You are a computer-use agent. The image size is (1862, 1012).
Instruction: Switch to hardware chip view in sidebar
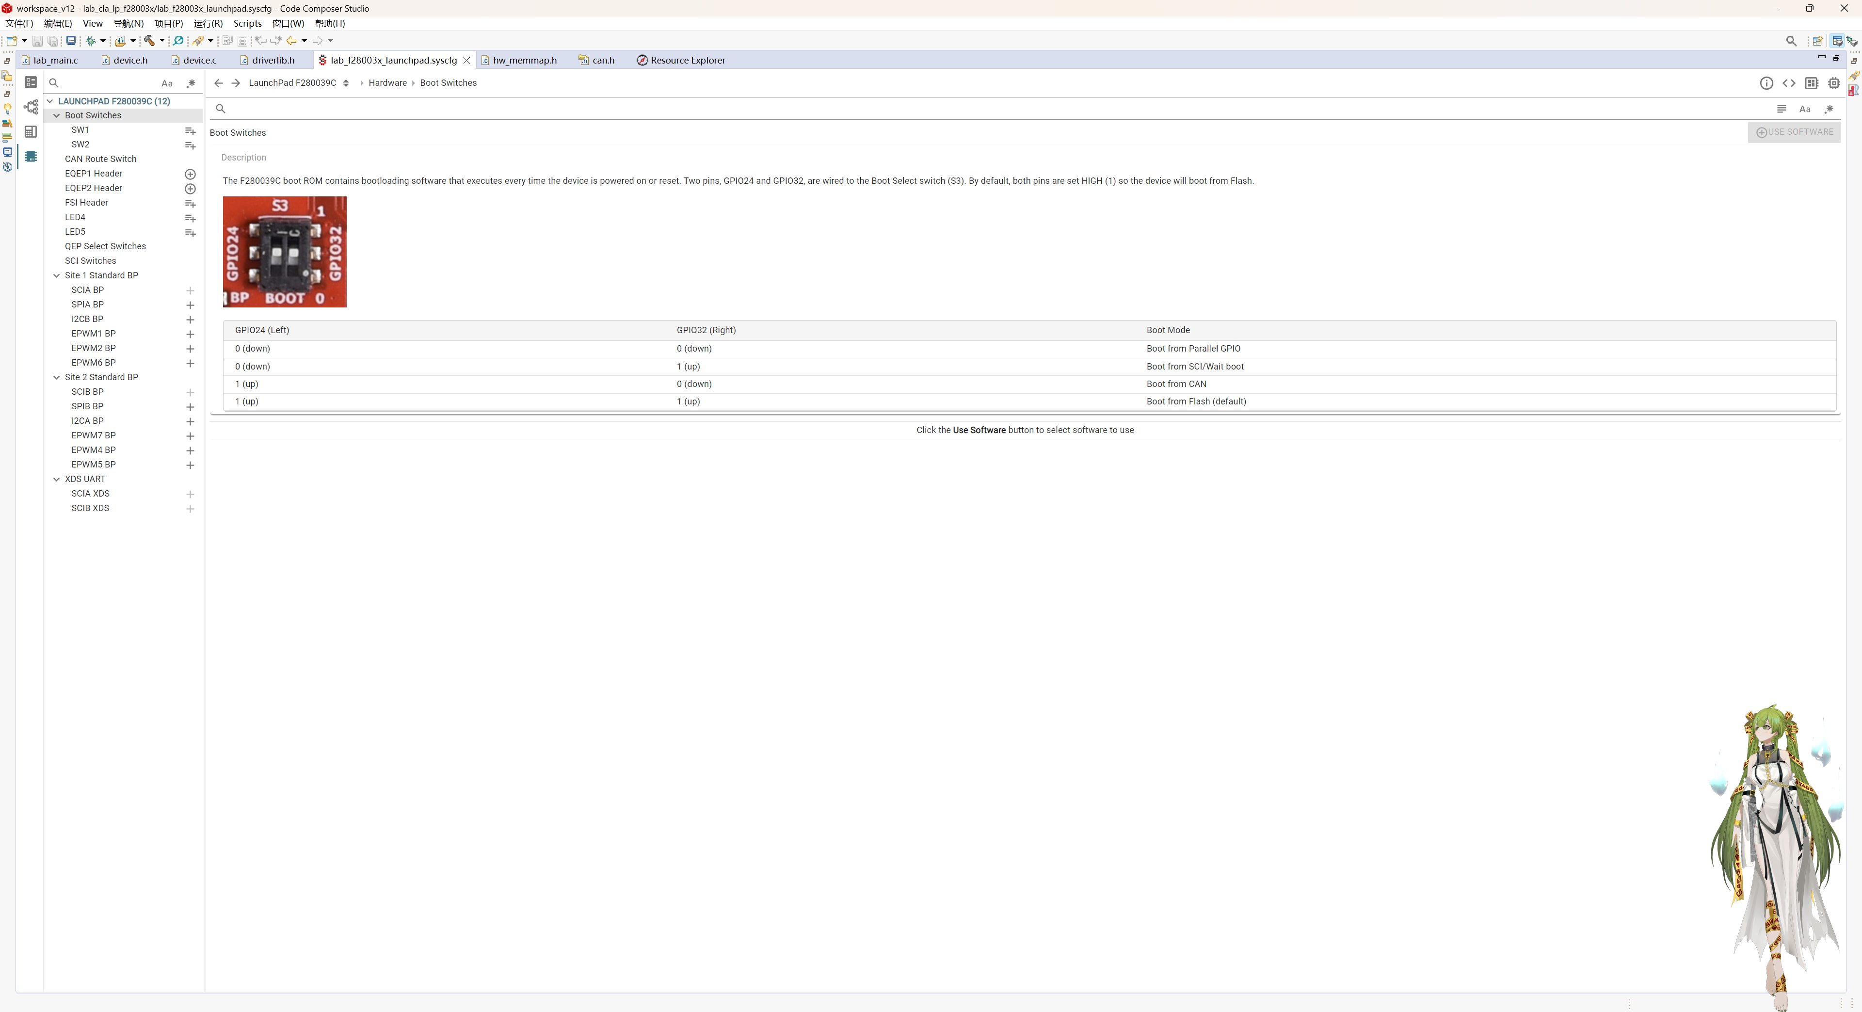[x=31, y=156]
